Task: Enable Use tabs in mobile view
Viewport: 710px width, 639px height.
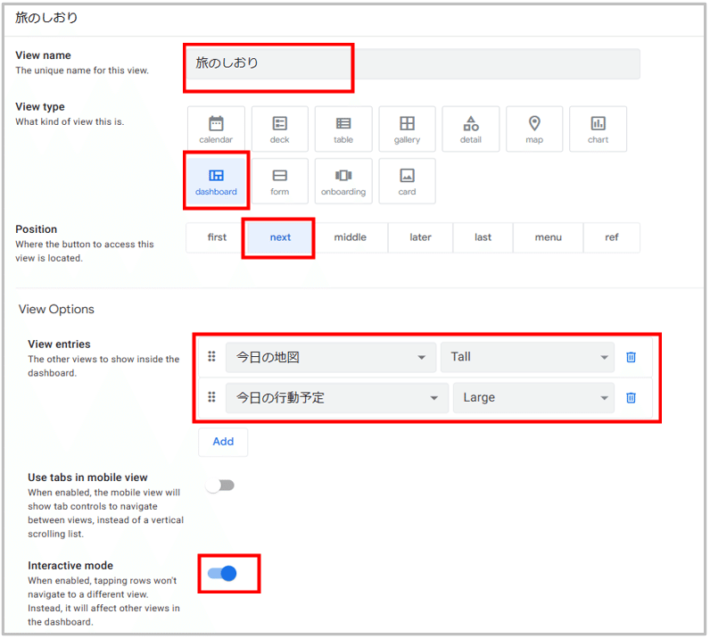Action: coord(220,485)
